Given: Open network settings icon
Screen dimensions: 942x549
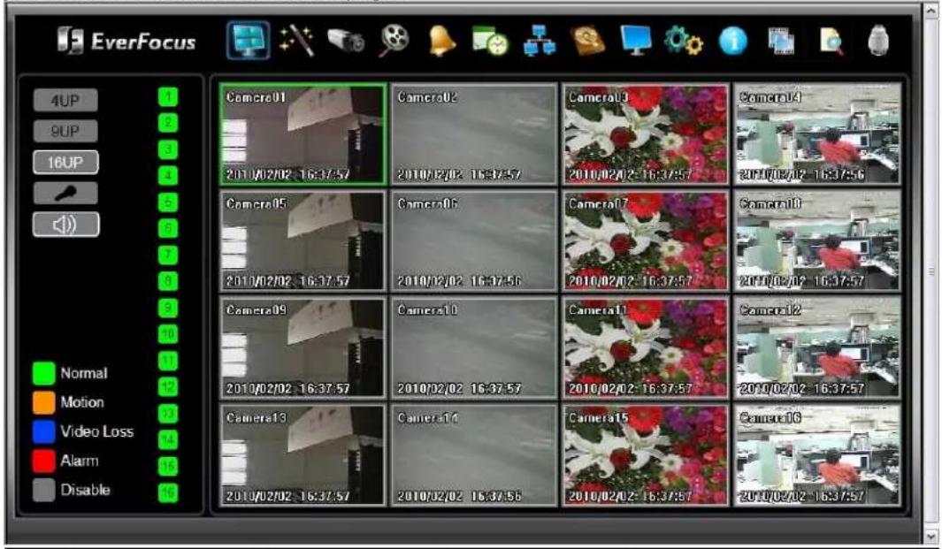Looking at the screenshot, I should tap(539, 41).
